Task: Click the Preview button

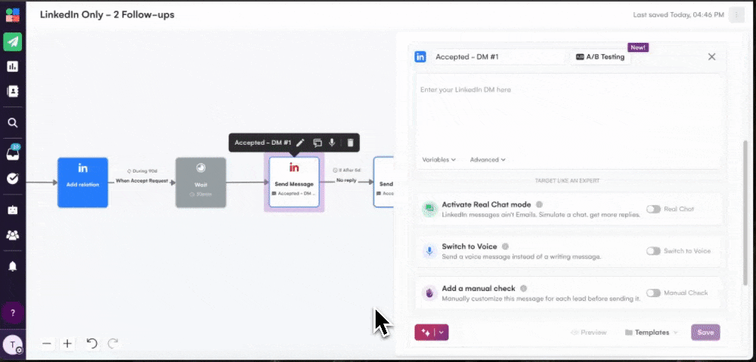Action: tap(589, 333)
